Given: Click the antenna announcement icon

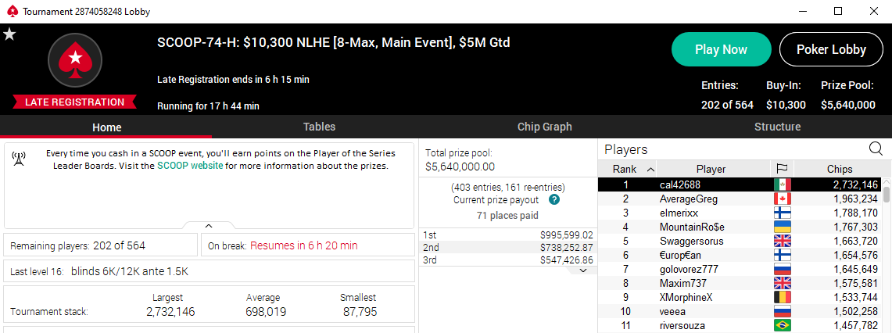Looking at the screenshot, I should pos(19,159).
